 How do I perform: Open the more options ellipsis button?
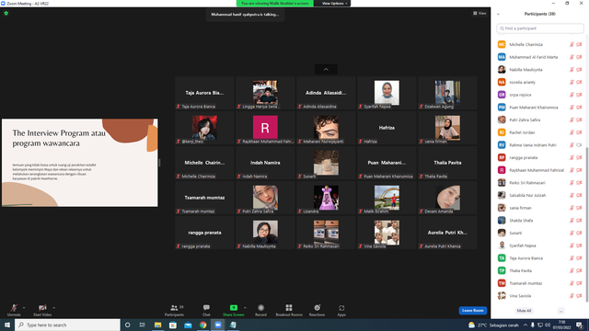560,311
